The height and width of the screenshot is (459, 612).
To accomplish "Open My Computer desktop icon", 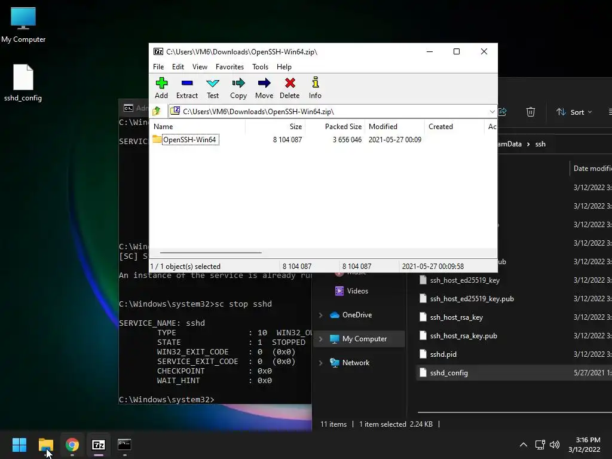I will click(x=23, y=25).
